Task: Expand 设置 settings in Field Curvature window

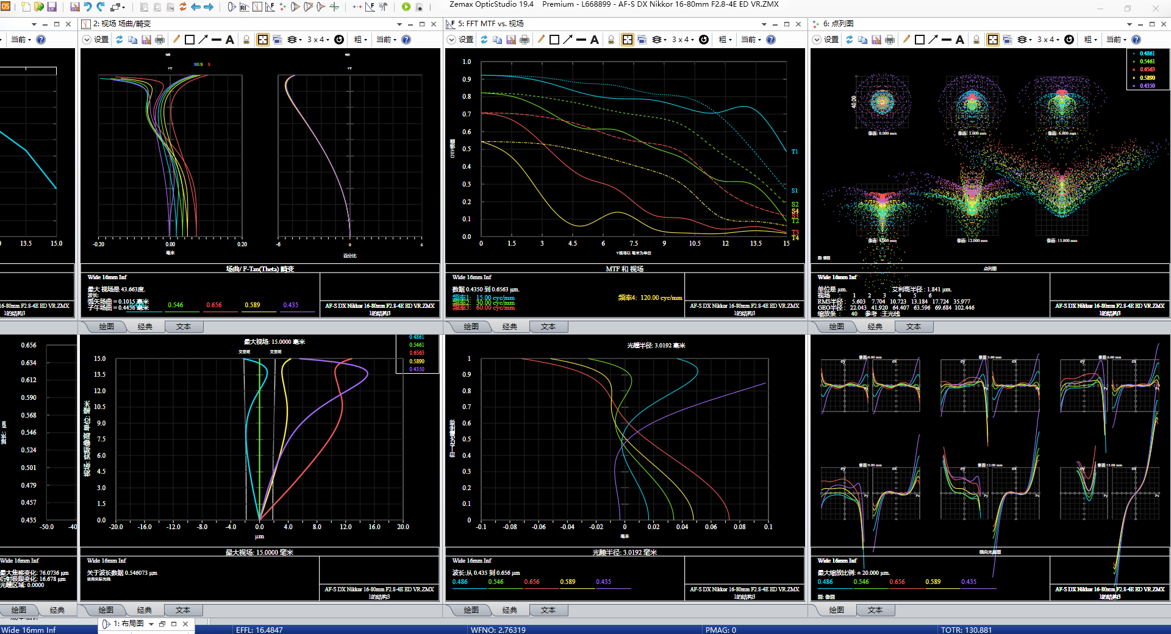Action: [x=87, y=40]
